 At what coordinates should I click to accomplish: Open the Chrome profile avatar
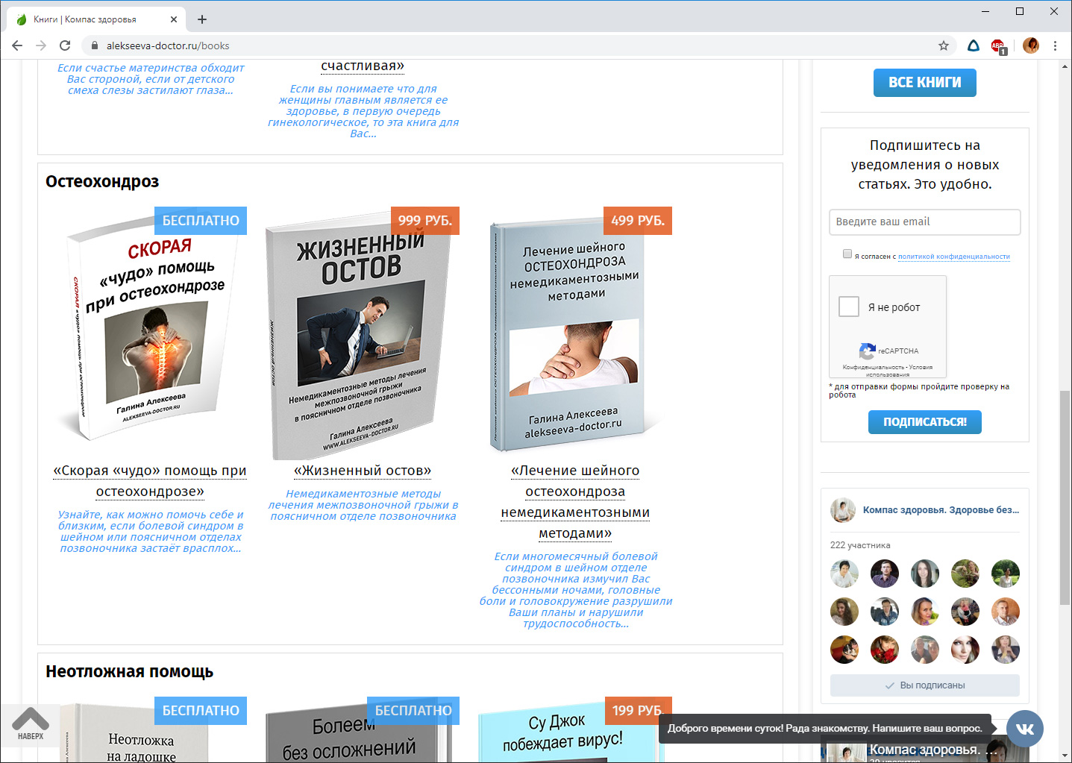[x=1031, y=45]
